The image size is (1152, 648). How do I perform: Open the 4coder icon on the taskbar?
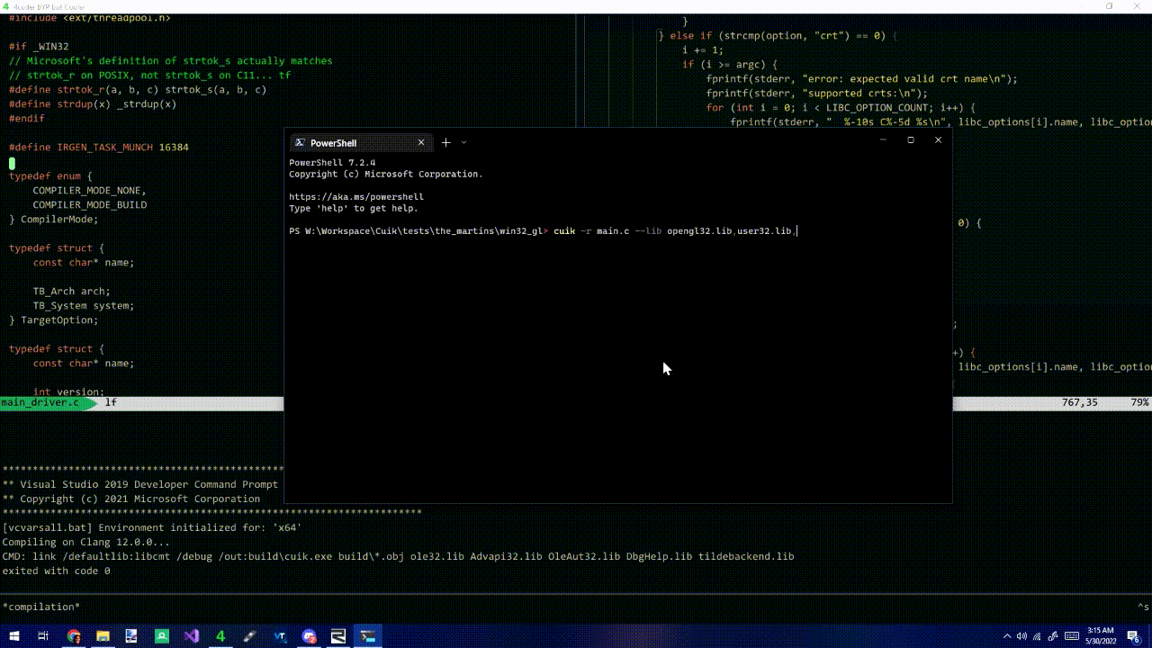[220, 636]
